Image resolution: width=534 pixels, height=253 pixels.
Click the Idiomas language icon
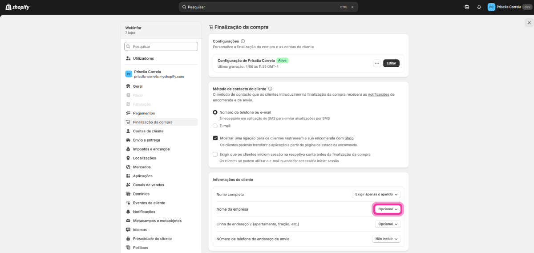128,229
